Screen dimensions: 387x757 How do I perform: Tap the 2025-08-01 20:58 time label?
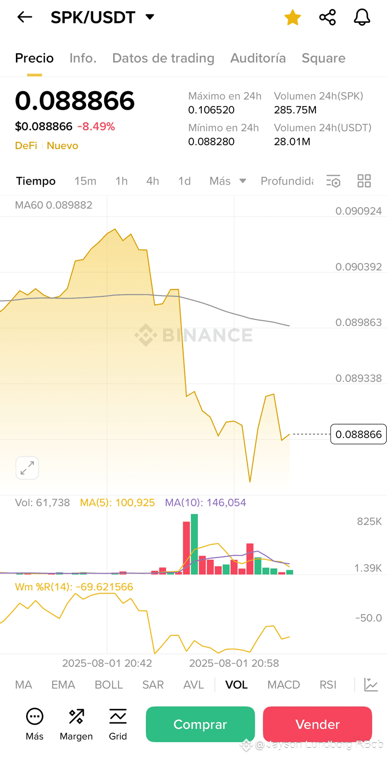[234, 663]
